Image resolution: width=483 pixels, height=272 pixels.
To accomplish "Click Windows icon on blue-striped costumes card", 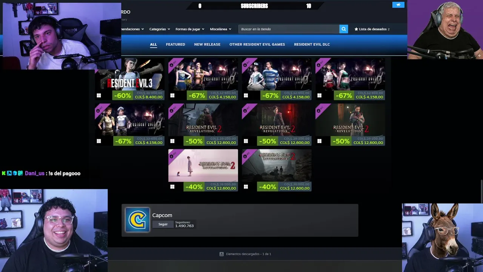I will point(246,96).
